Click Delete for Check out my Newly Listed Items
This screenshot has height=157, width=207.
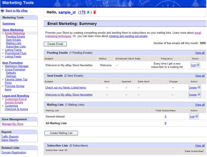[193, 88]
